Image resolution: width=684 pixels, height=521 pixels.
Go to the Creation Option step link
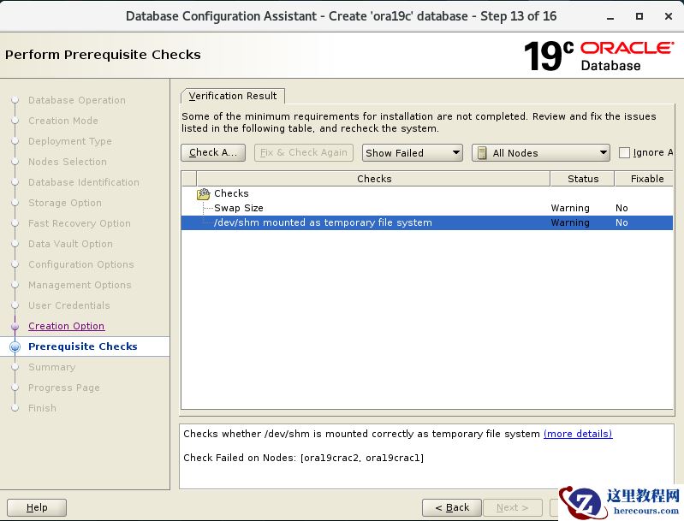coord(66,326)
